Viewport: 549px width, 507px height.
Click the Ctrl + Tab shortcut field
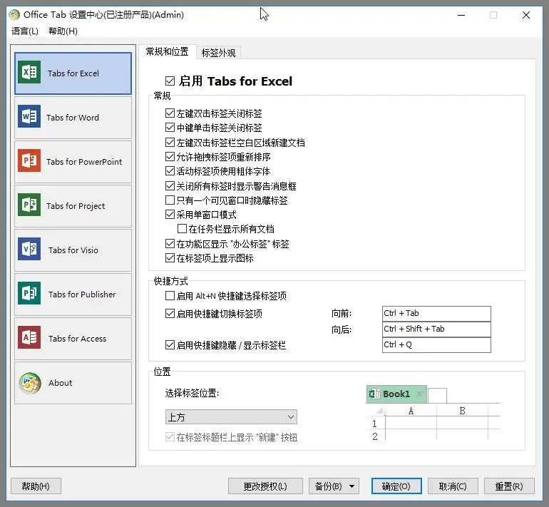(436, 314)
